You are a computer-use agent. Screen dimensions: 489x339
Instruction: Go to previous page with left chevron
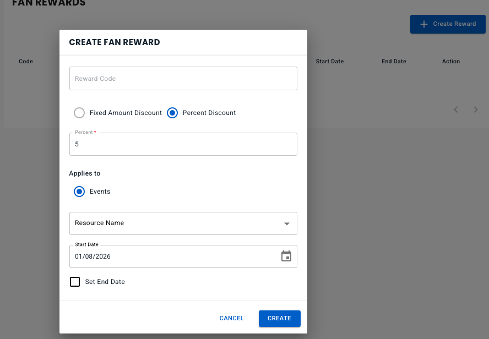[x=456, y=110]
